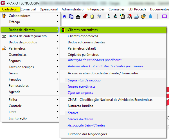
Task: Select Controle menu entry
Action: tap(30, 106)
